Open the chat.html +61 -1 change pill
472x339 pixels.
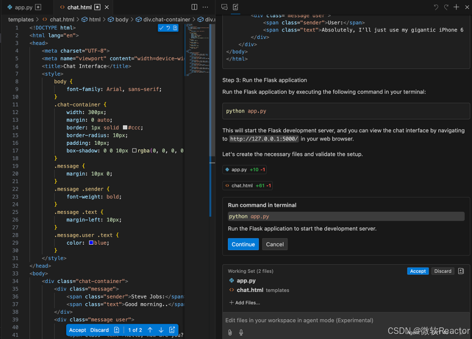(x=248, y=186)
